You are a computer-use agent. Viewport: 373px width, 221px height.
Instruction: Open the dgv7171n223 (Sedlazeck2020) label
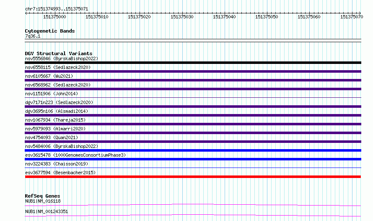point(59,102)
